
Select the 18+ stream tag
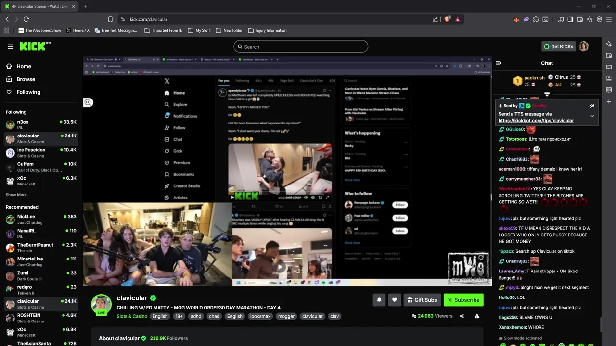pos(179,316)
